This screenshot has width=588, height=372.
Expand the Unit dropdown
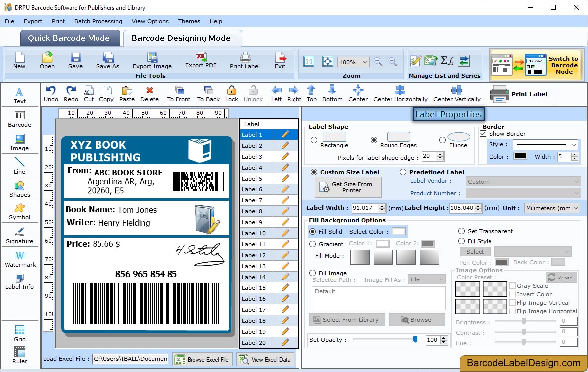[x=575, y=208]
